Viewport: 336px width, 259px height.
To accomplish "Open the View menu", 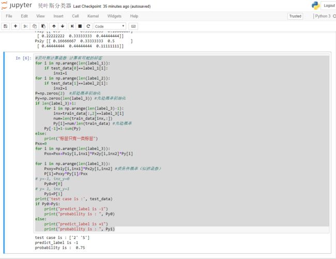I will coord(40,16).
